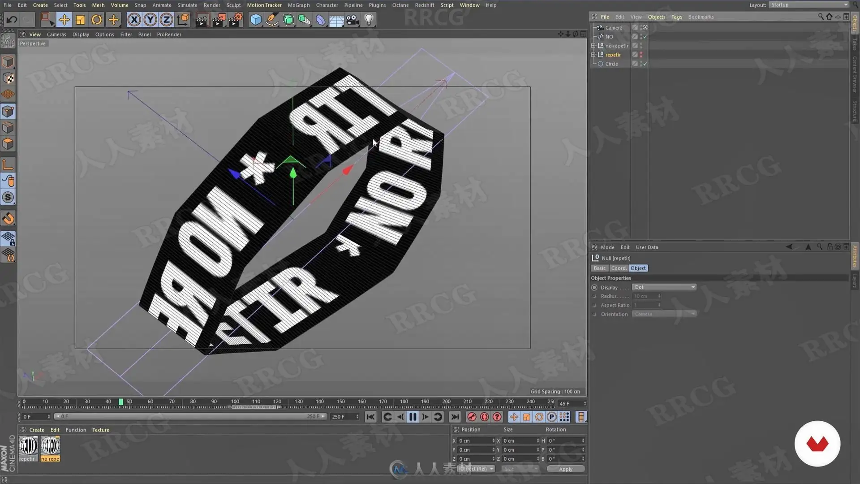860x484 pixels.
Task: Click the Undo arrow icon
Action: [12, 20]
